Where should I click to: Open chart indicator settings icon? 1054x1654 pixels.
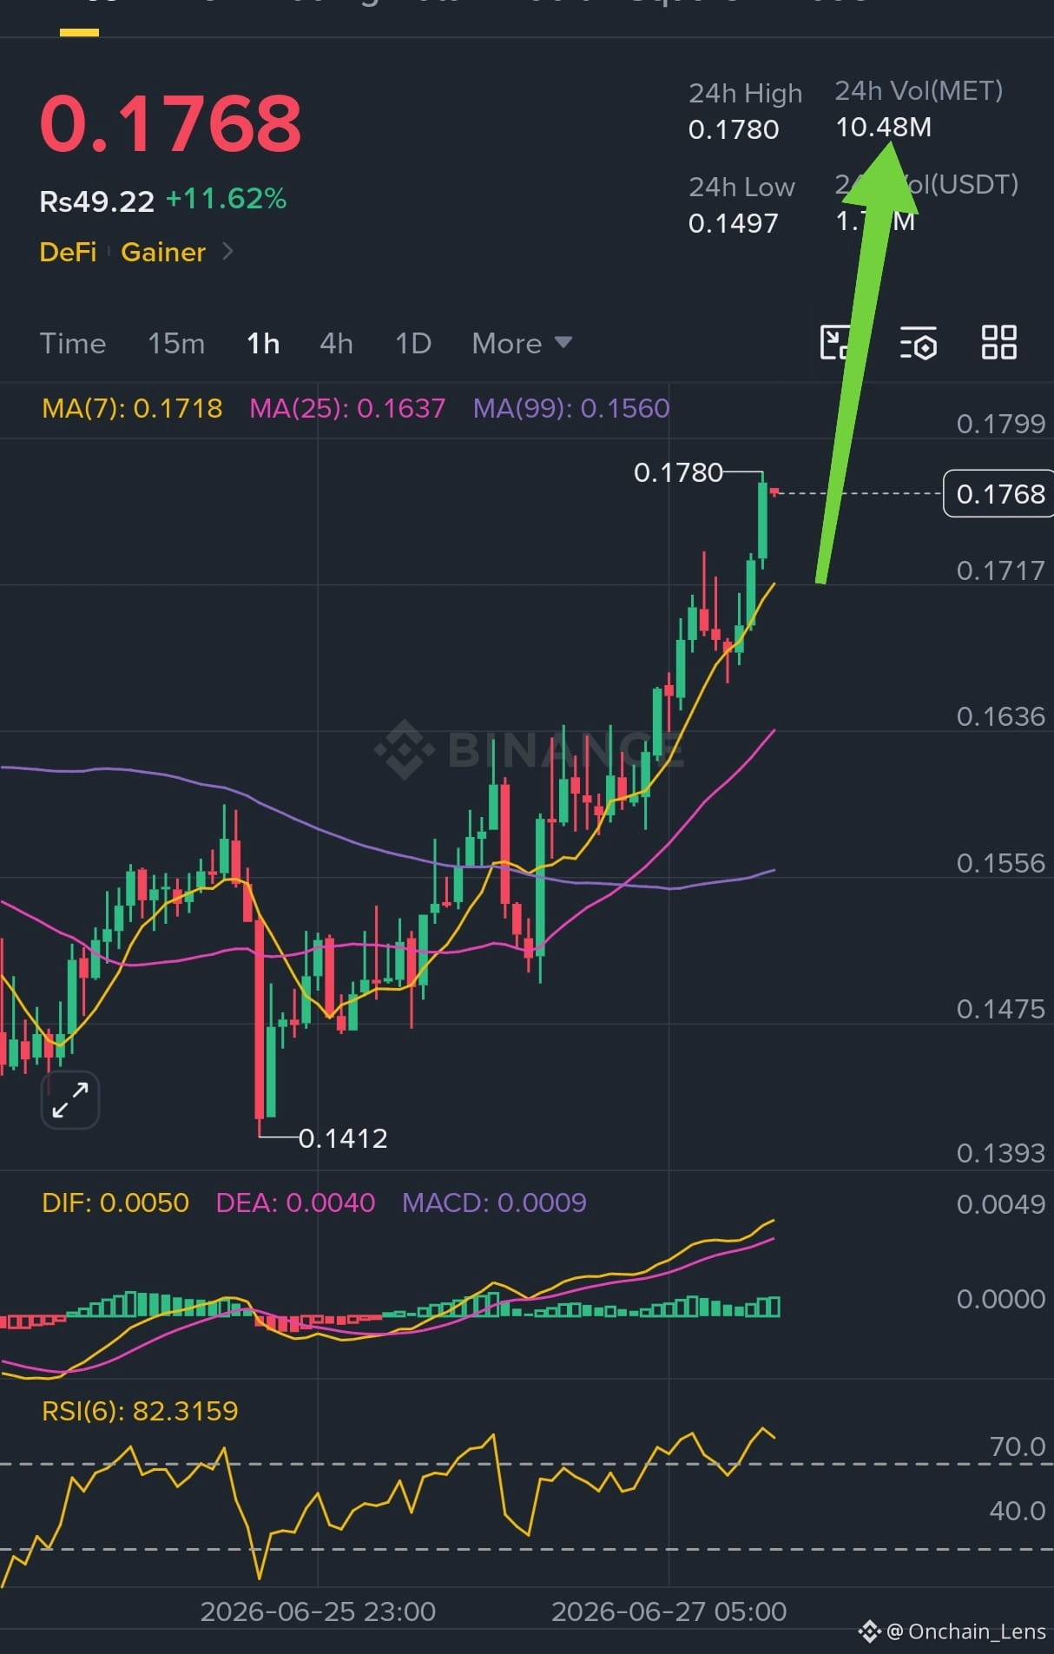[919, 342]
